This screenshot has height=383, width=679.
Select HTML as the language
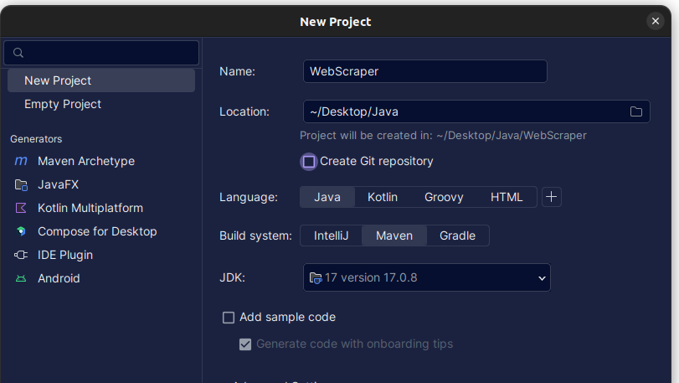[507, 197]
